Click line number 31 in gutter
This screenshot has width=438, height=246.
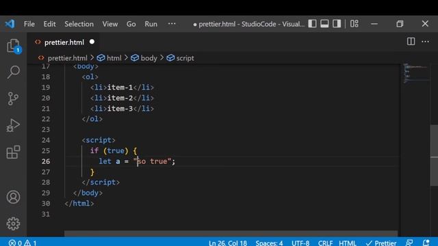pos(46,214)
